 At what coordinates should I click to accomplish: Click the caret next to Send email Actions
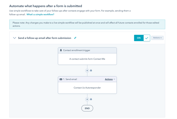click(x=114, y=79)
